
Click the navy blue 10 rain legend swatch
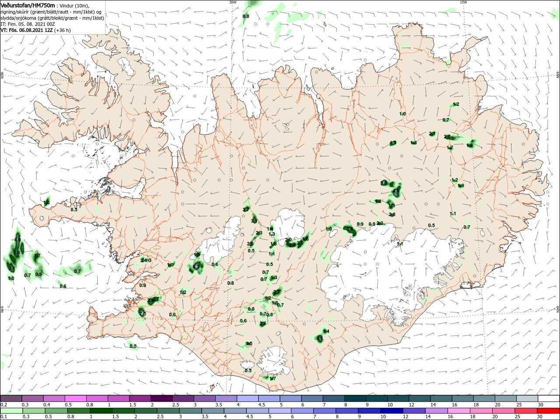pyautogui.click(x=392, y=410)
